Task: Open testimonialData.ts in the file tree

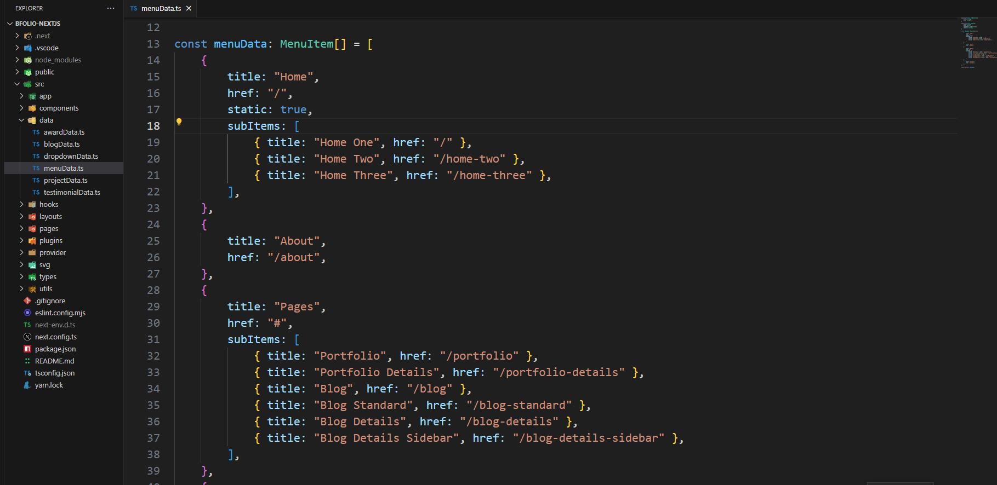Action: tap(72, 192)
